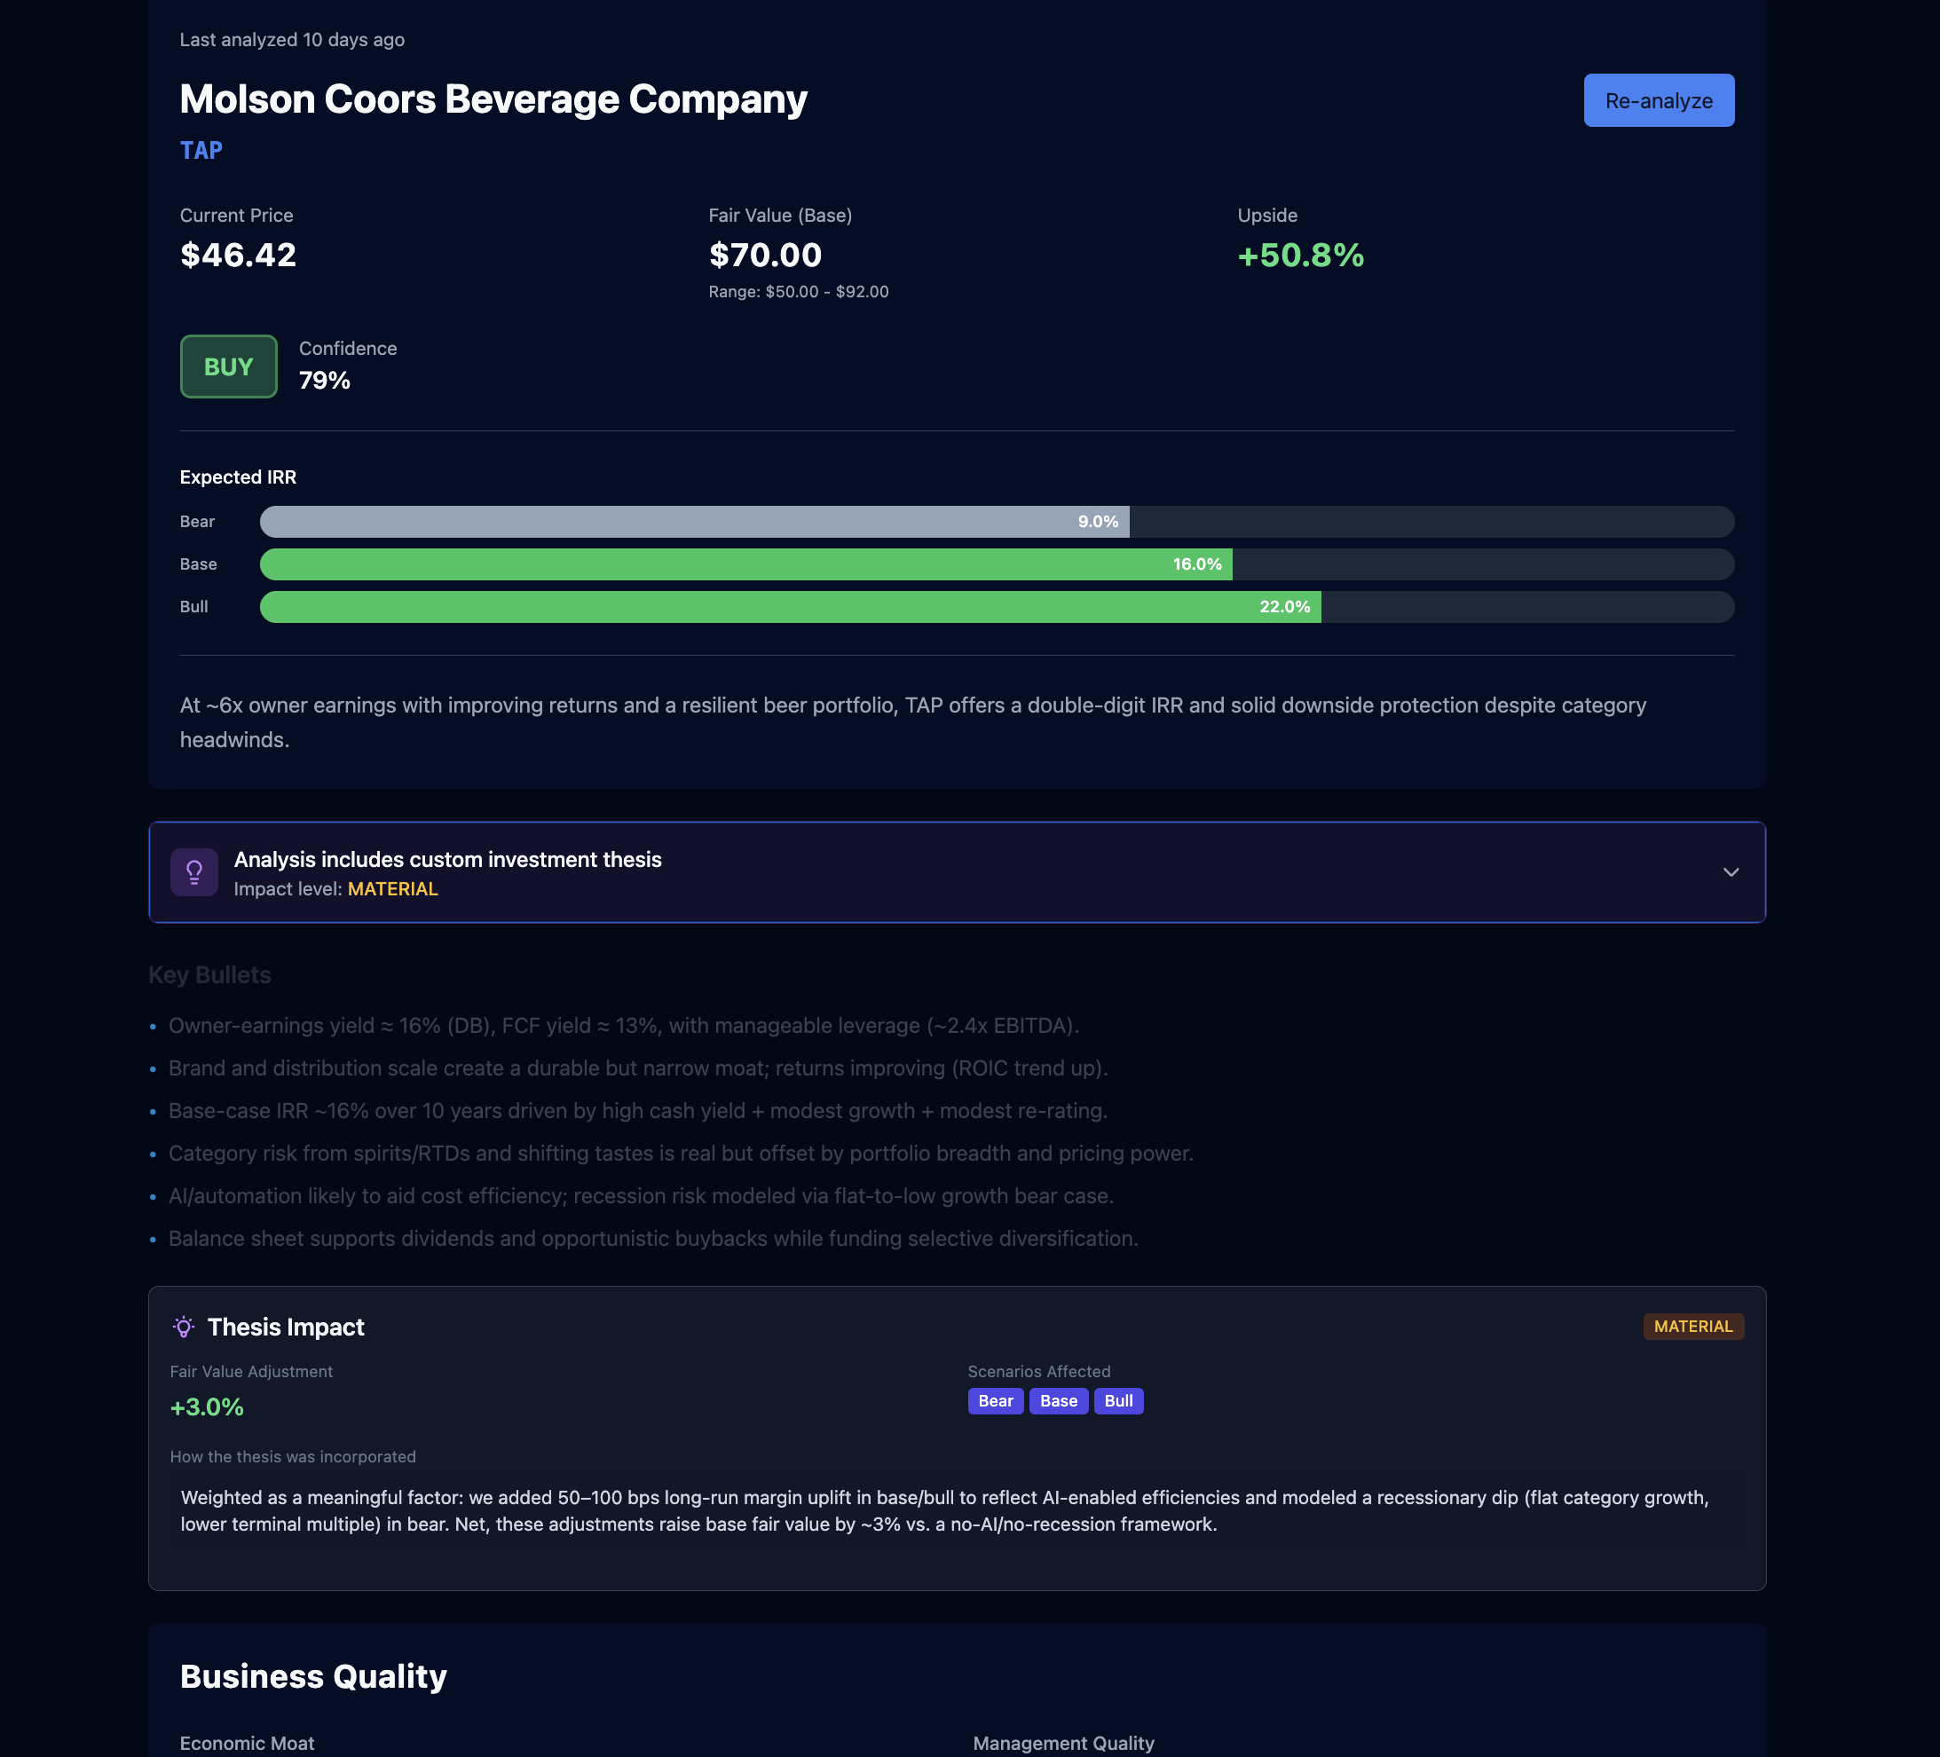Click the Base IRR bar at 16.0%

745,563
